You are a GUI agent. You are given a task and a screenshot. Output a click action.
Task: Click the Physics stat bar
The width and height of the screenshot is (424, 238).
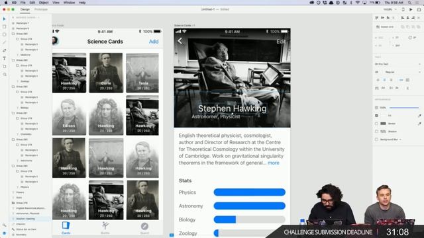coord(249,192)
